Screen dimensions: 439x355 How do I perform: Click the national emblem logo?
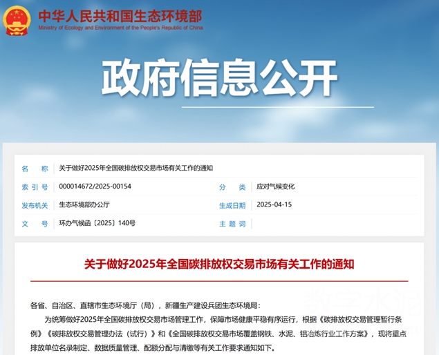(x=17, y=19)
